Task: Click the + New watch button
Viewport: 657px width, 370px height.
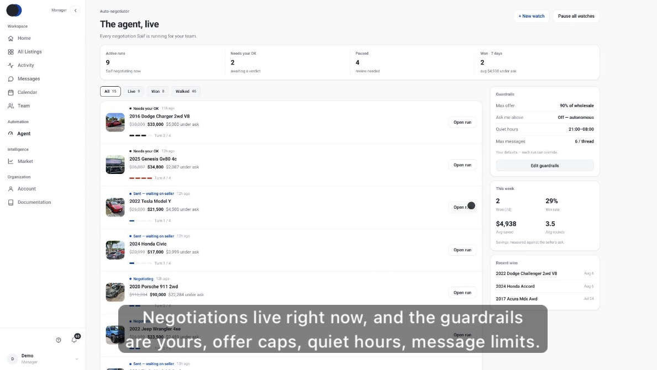Action: coord(532,16)
